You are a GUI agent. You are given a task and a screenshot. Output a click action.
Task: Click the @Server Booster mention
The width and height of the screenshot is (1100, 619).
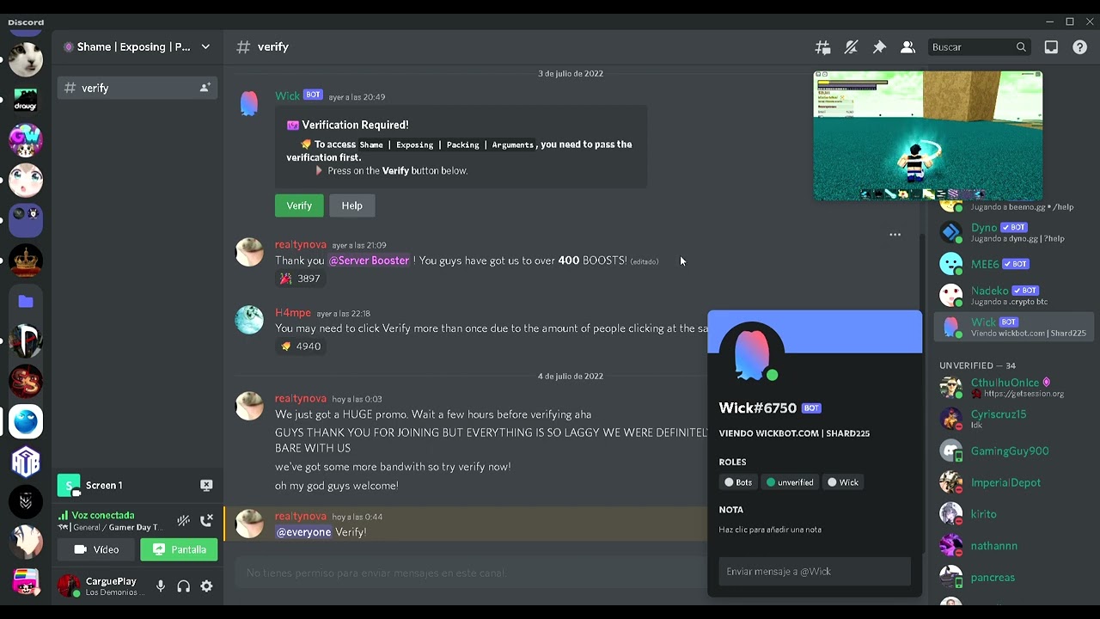pyautogui.click(x=369, y=260)
